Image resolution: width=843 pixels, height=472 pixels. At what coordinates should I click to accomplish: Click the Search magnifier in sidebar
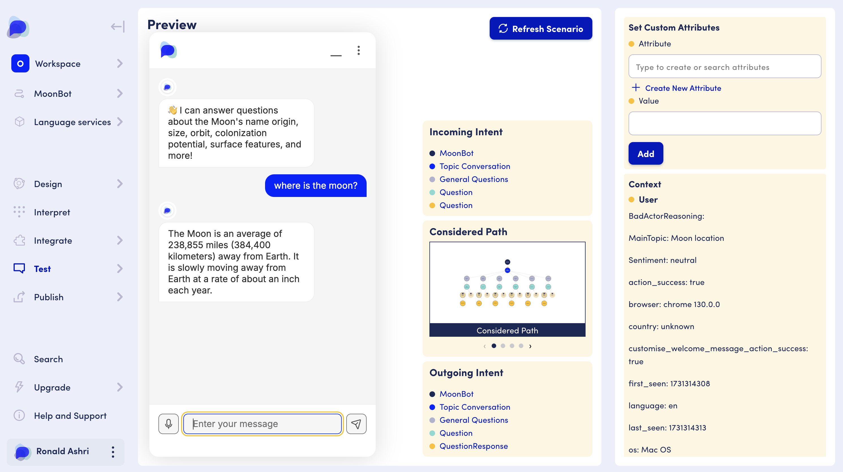click(x=19, y=359)
